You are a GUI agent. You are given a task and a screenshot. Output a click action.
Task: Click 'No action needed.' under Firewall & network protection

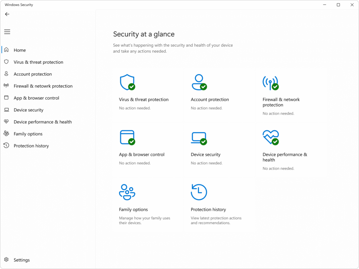pos(278,113)
